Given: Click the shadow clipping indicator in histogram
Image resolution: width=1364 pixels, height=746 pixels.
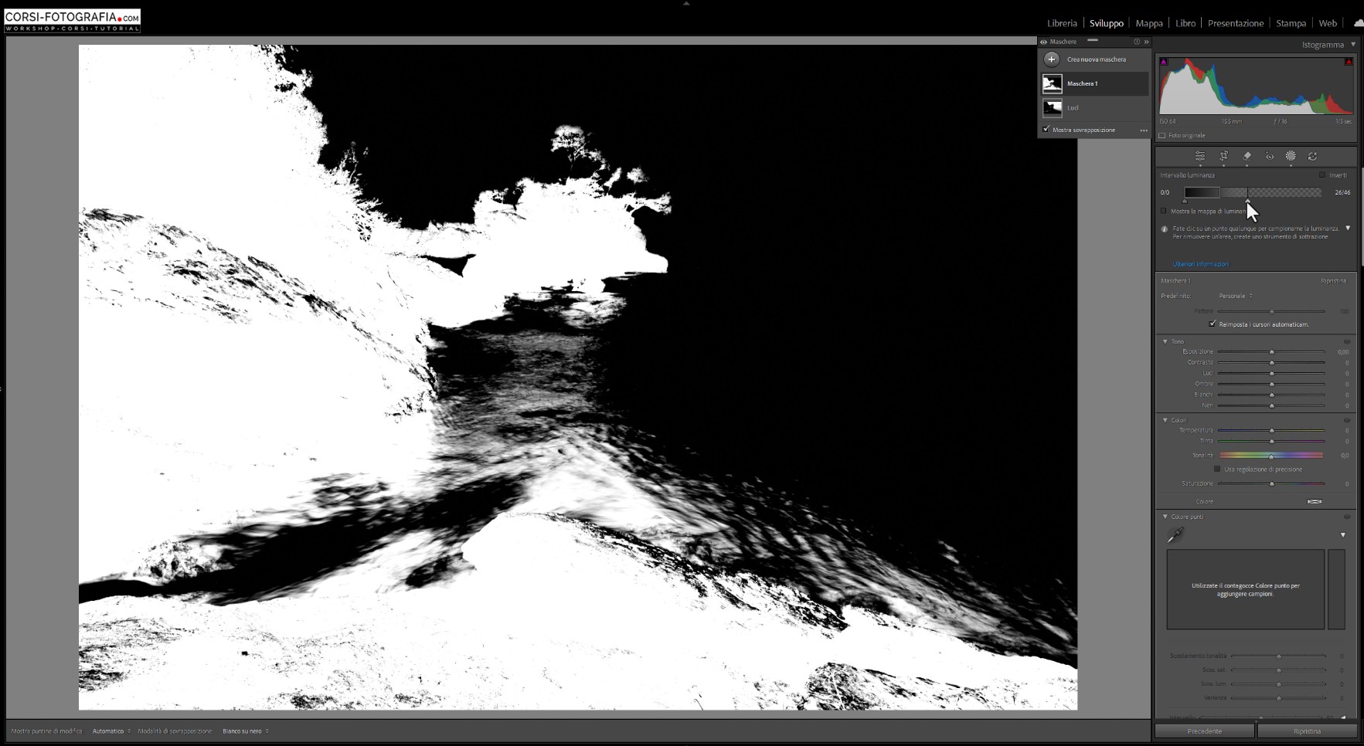Looking at the screenshot, I should tap(1164, 62).
